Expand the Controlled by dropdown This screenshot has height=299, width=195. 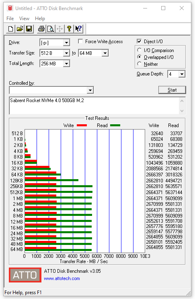tap(90, 90)
